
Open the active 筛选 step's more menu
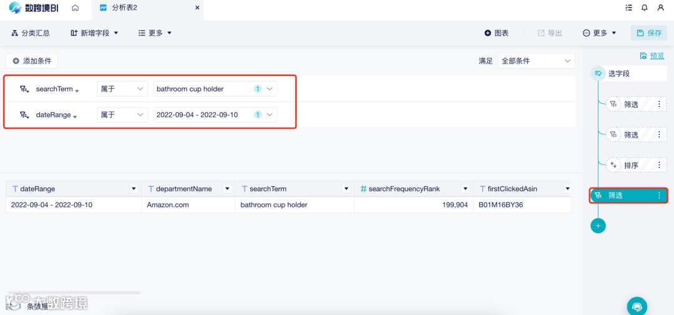coord(660,195)
